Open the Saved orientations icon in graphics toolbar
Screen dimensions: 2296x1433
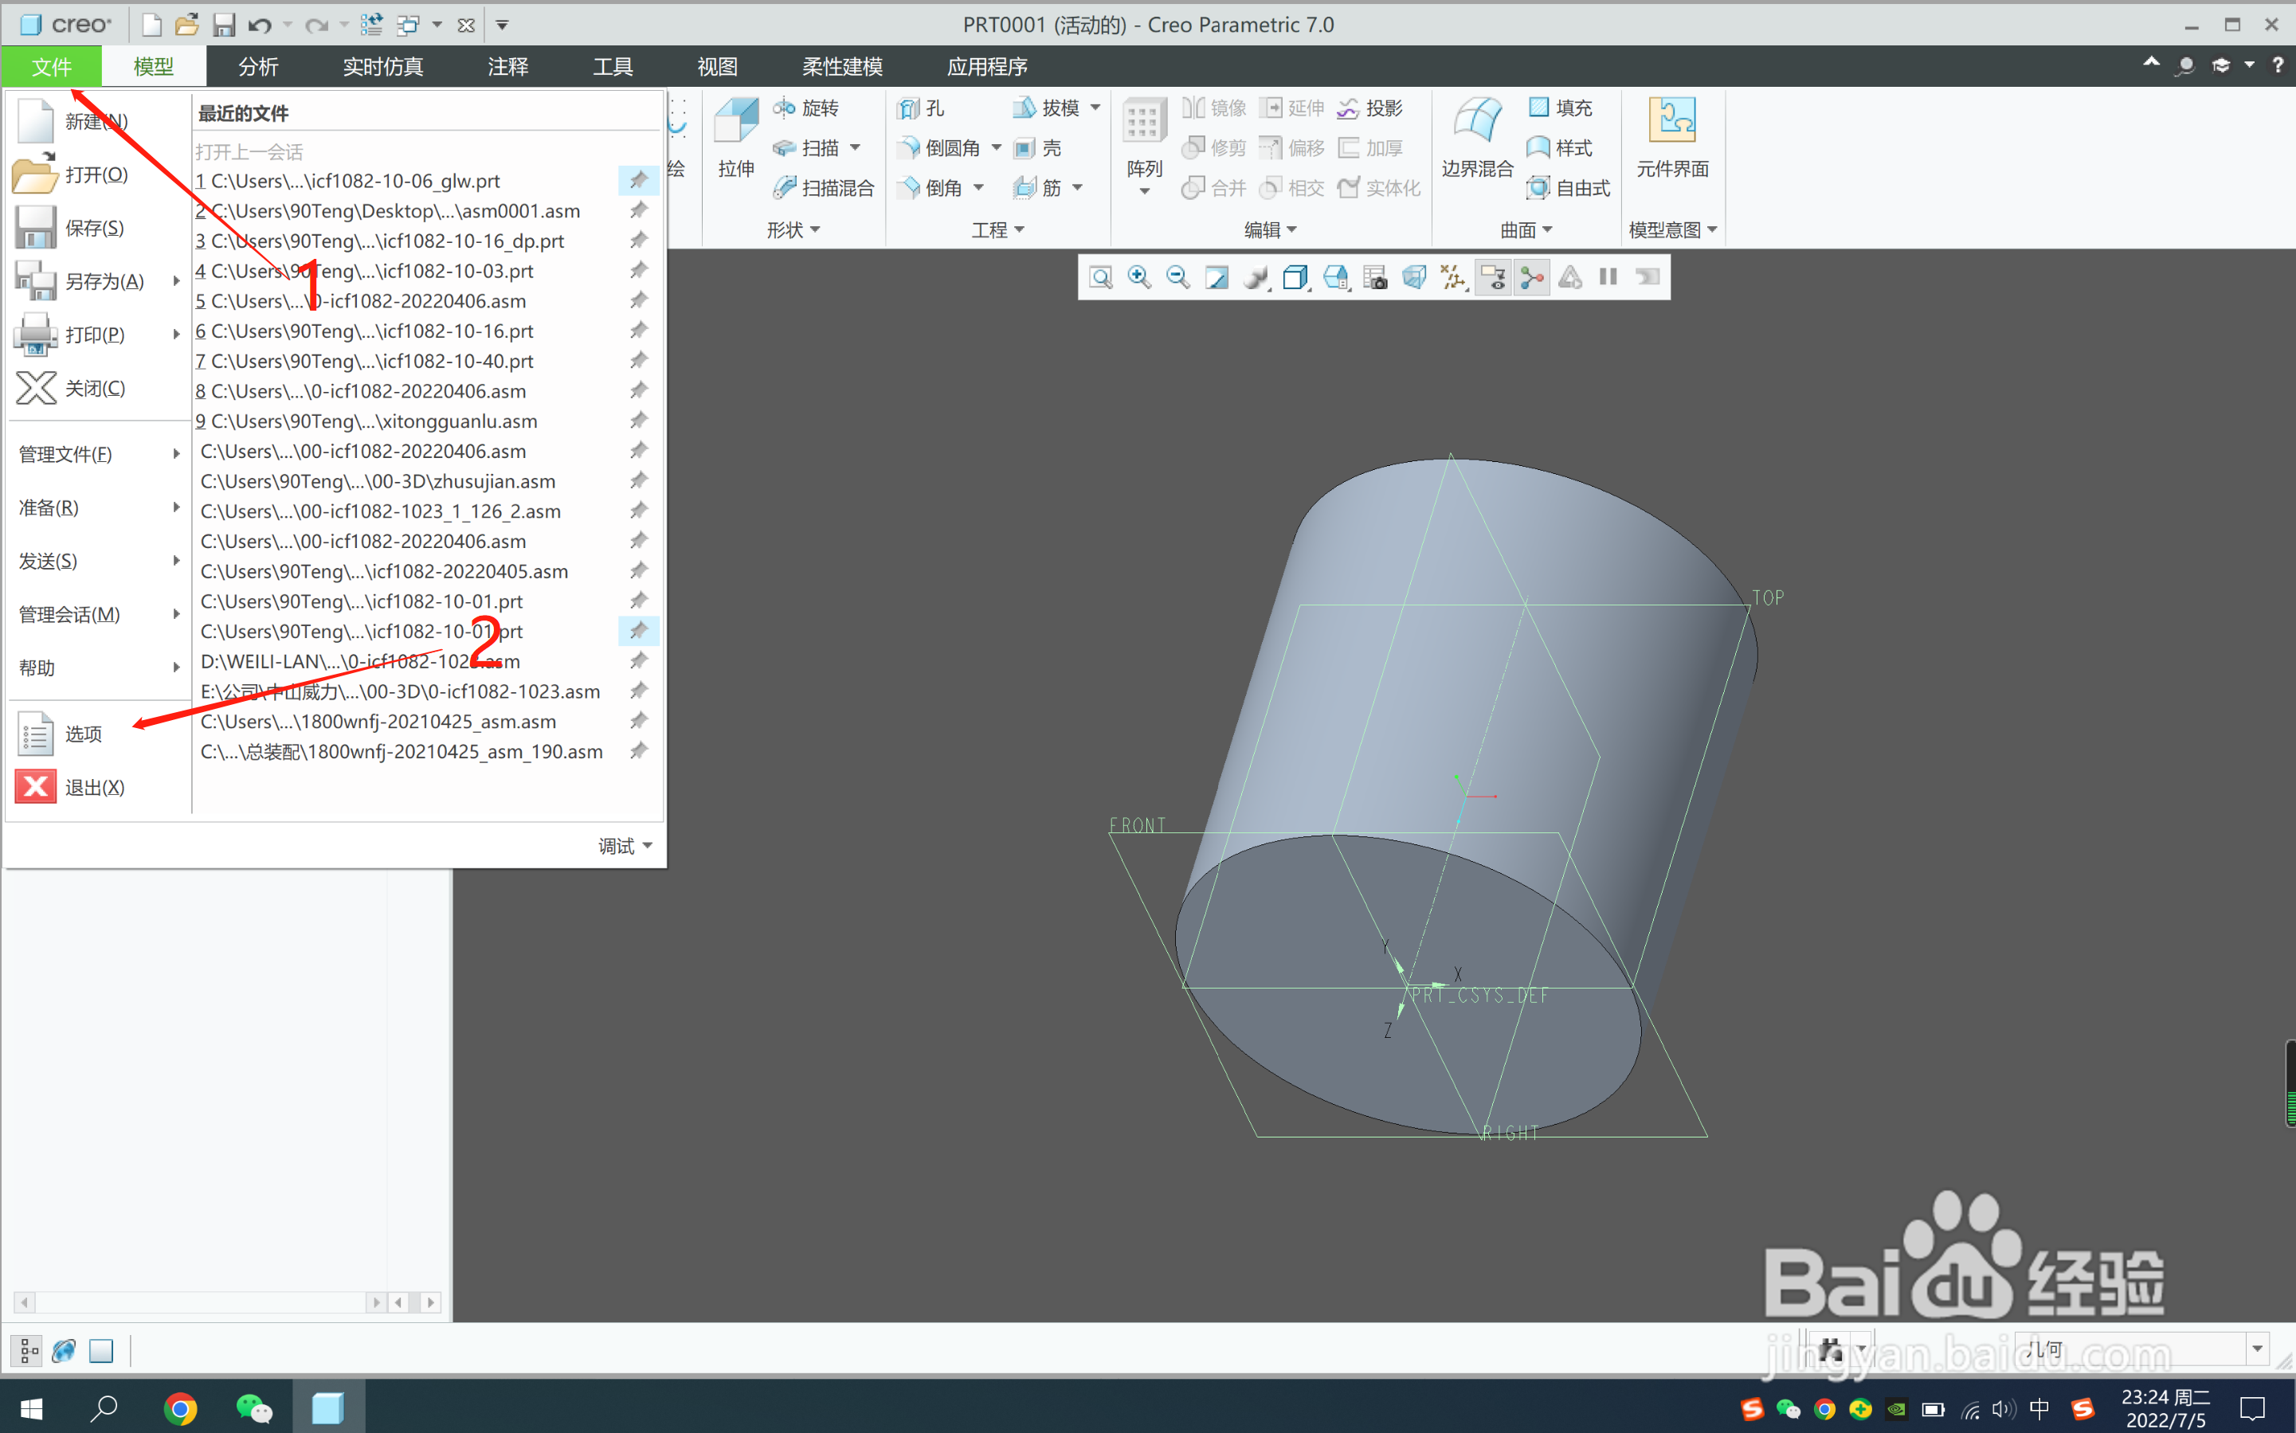point(1335,276)
